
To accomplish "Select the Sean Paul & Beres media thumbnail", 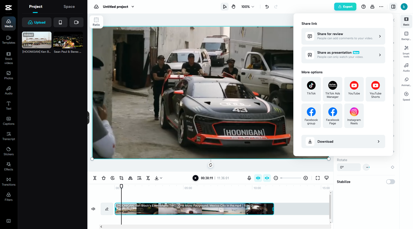I will (x=68, y=40).
